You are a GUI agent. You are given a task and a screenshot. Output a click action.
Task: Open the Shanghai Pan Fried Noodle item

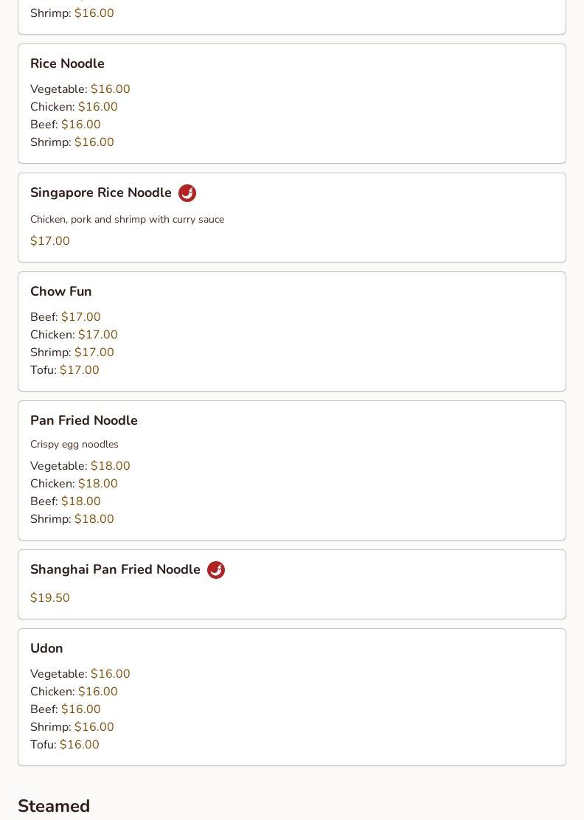(x=292, y=584)
